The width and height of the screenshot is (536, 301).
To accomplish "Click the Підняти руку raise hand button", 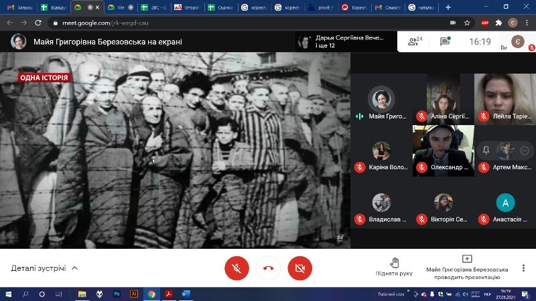I will click(394, 267).
